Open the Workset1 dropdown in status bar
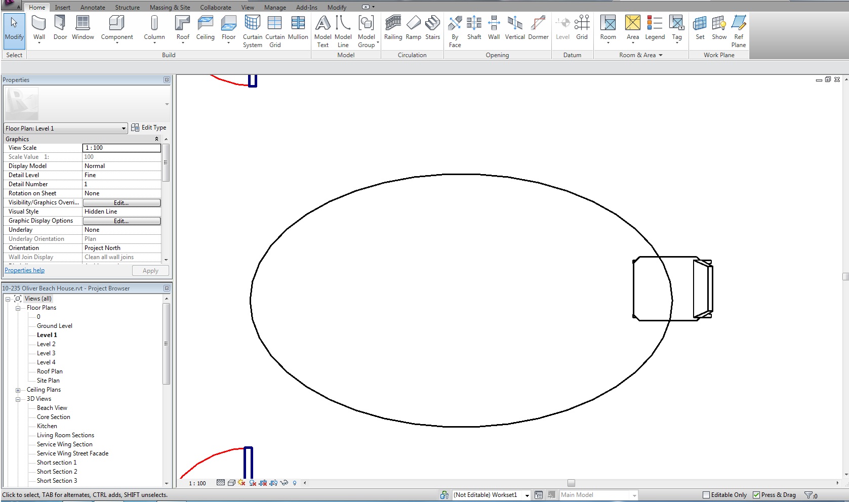849x502 pixels. 527,495
